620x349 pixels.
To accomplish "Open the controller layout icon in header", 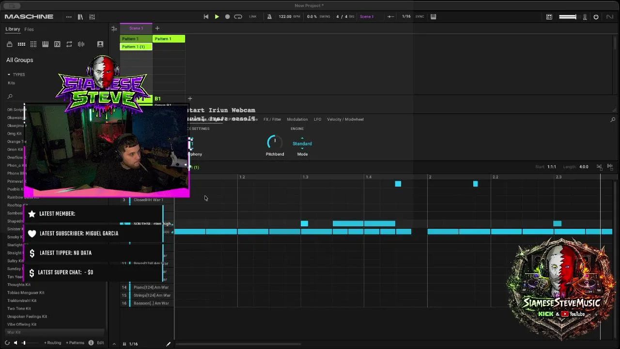I will (x=549, y=16).
